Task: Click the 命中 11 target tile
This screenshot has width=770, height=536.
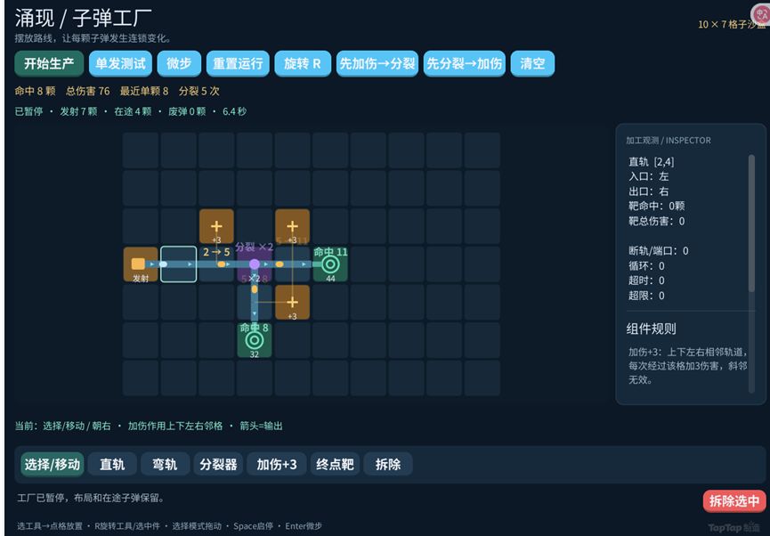Action: pos(330,264)
